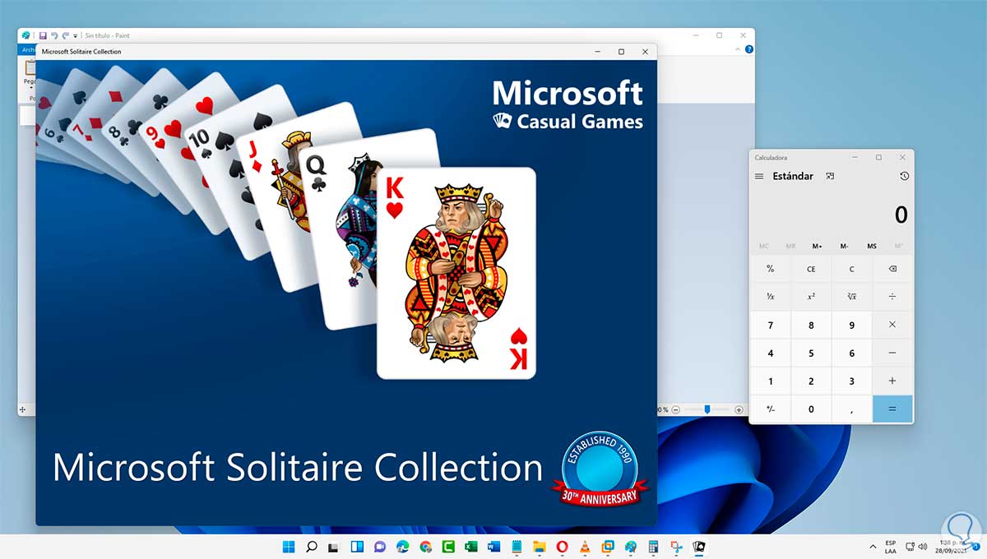Click the minus operator in Calculator

[x=892, y=353]
